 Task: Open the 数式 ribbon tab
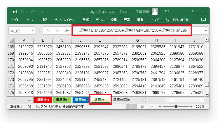[86, 20]
